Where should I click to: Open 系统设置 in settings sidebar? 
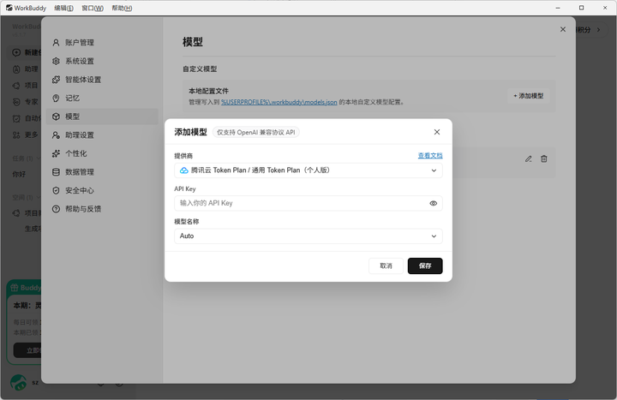102,61
